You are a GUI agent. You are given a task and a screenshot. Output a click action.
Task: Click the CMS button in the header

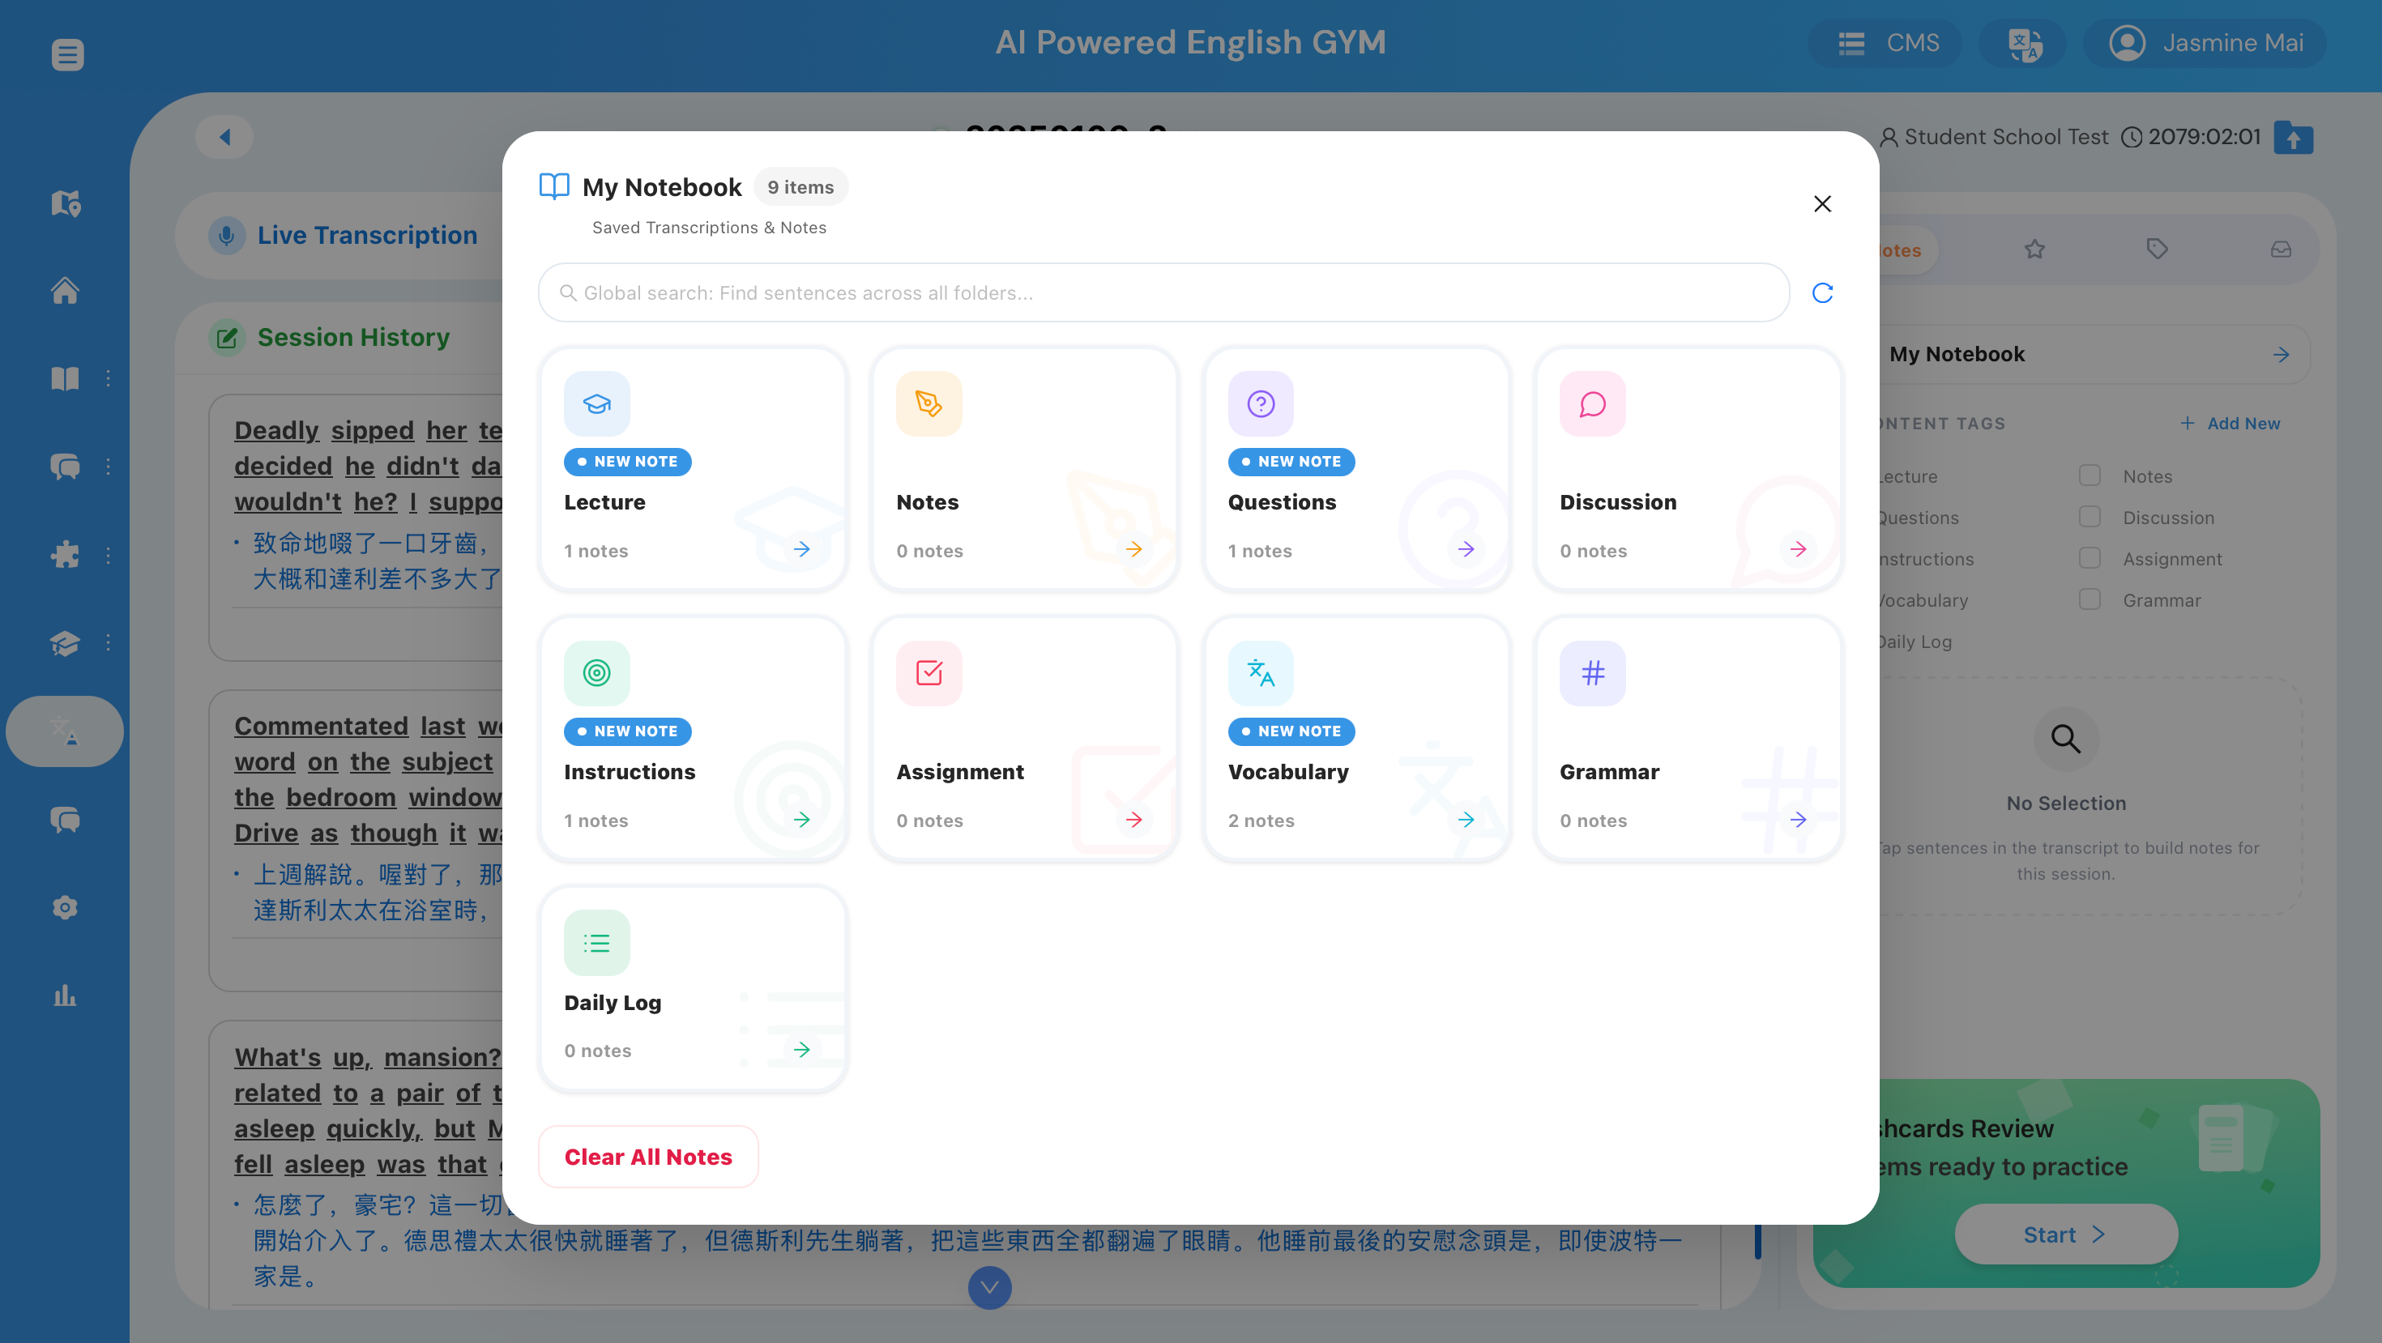click(1886, 44)
